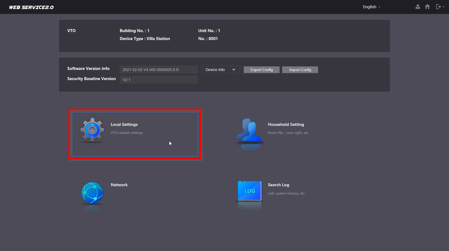The width and height of the screenshot is (449, 251).
Task: Open the Household Setting people icon
Action: (249, 131)
